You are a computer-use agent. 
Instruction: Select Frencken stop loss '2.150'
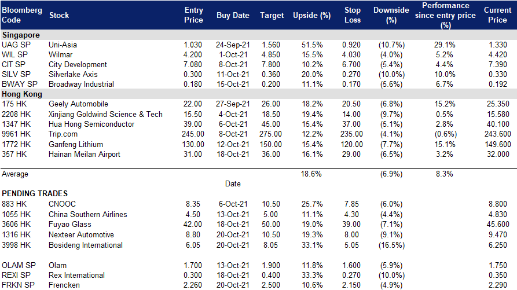[351, 285]
